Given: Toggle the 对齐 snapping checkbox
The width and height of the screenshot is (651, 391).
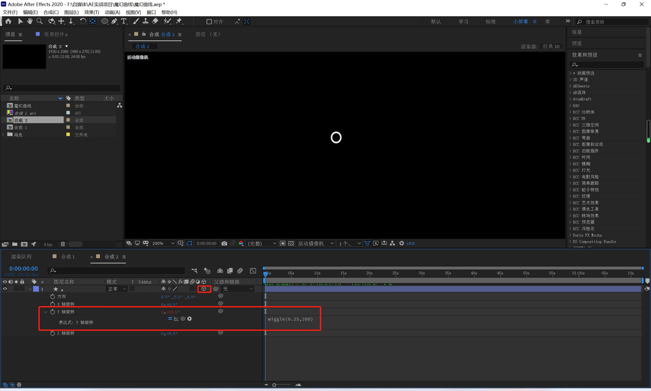Looking at the screenshot, I should point(209,22).
